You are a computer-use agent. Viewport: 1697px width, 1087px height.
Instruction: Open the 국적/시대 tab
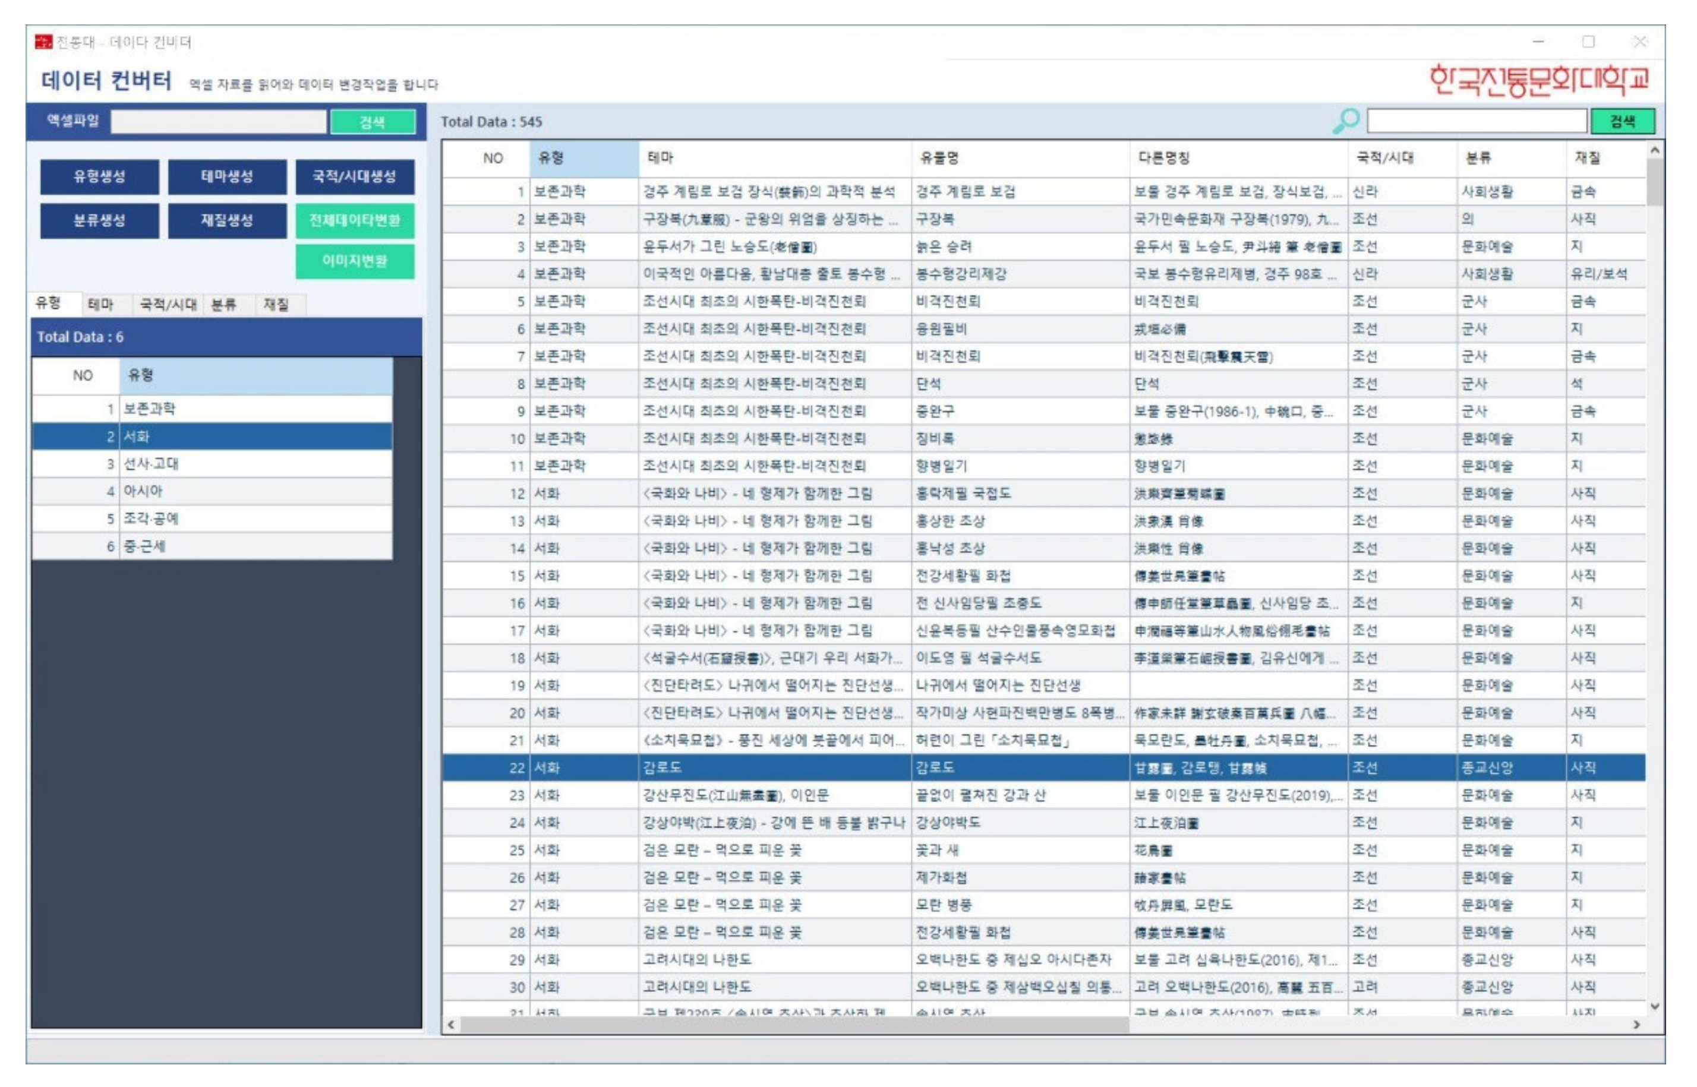click(168, 304)
